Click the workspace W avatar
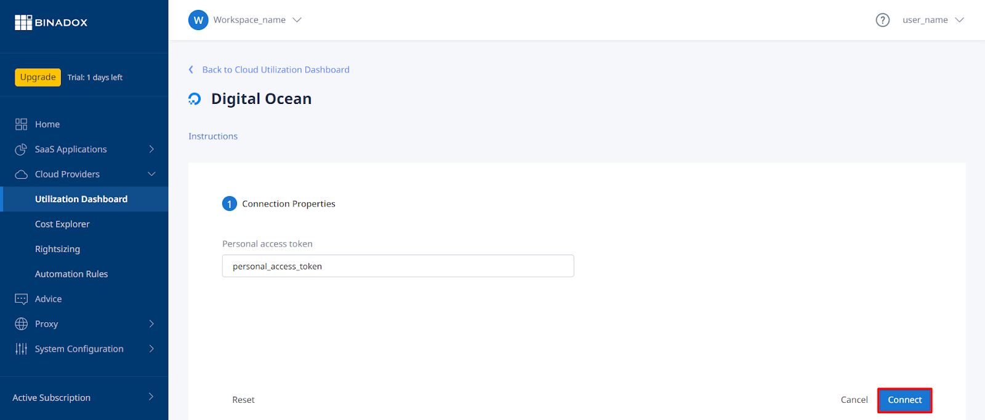Screen dimensions: 985x420 (x=198, y=20)
